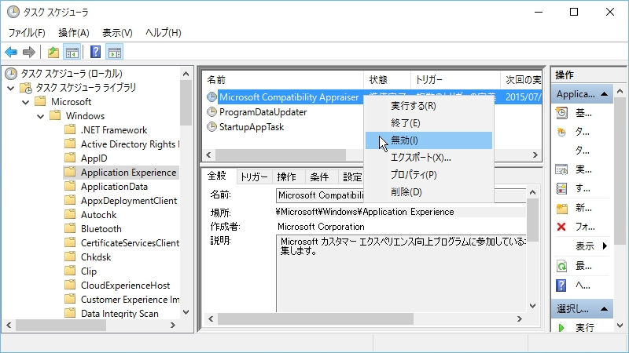Viewport: 629px width, 353px height.
Task: Click the green run arrow icon
Action: point(561,328)
